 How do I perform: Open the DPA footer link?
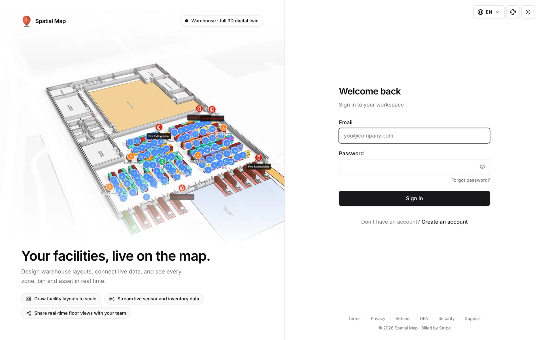[x=424, y=318]
